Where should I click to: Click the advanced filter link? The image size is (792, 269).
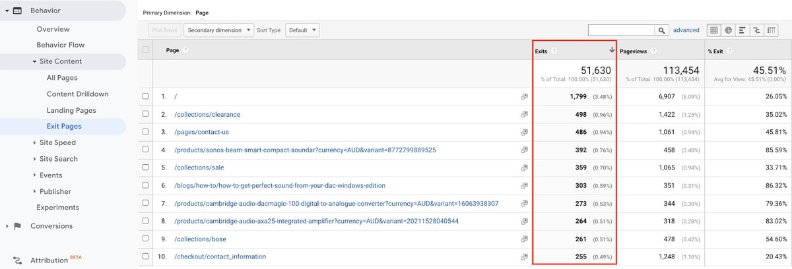click(686, 30)
